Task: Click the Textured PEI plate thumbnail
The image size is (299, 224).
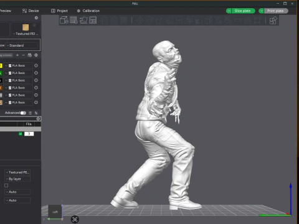Action: (26, 27)
